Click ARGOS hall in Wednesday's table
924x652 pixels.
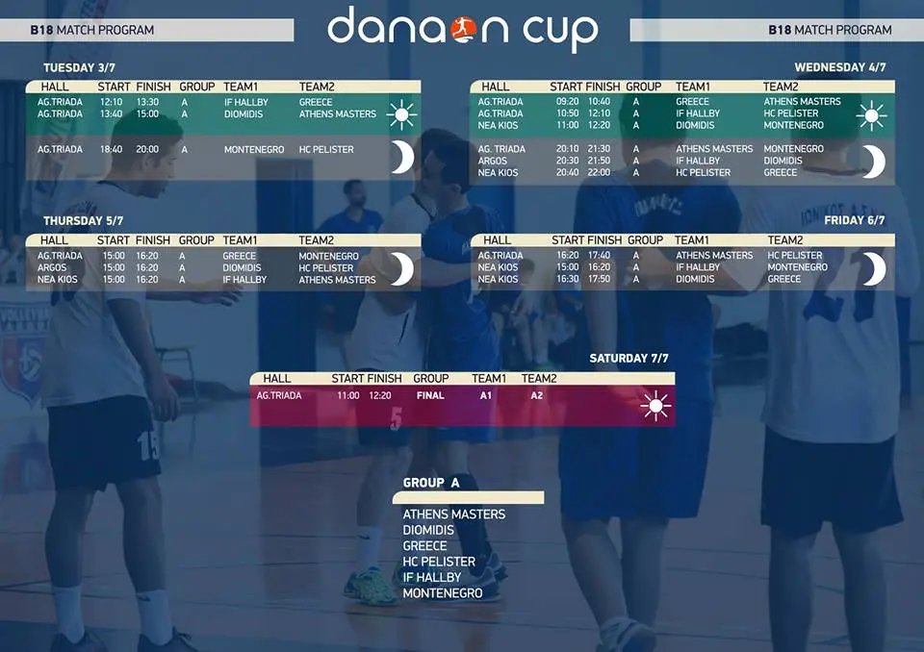(492, 161)
